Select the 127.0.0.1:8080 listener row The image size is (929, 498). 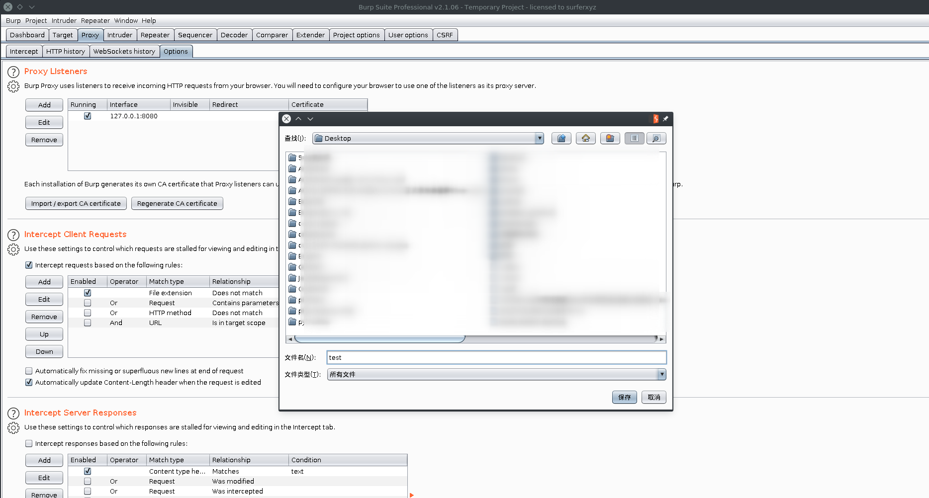click(x=217, y=116)
